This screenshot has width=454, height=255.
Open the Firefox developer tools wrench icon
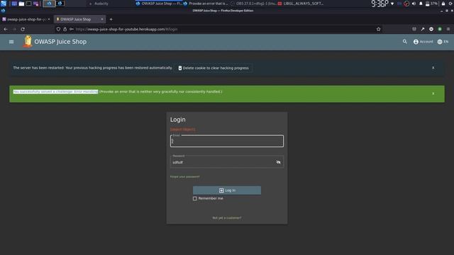point(423,29)
